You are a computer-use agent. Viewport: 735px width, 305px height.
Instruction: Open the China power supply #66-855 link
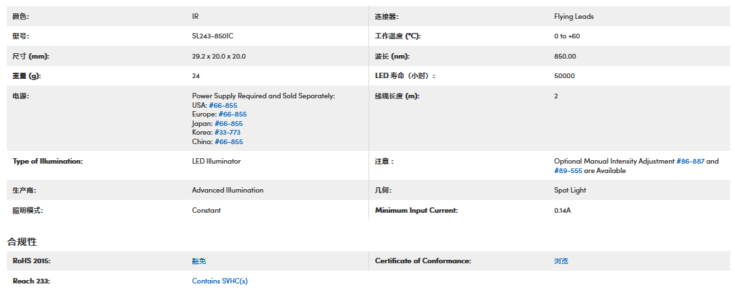(x=228, y=142)
